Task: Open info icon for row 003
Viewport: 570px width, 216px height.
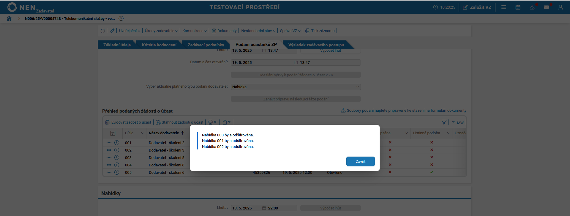Action: point(117,157)
